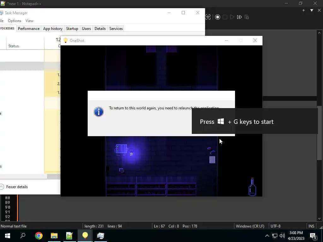The height and width of the screenshot is (242, 323).
Task: Click the volume speaker icon in tray
Action: 282,236
